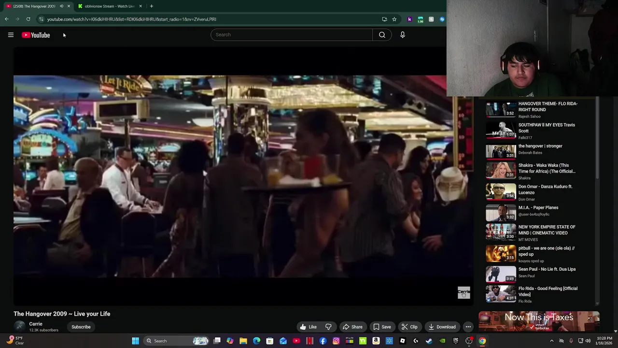Image resolution: width=618 pixels, height=348 pixels.
Task: Click the install app icon in address bar
Action: click(384, 19)
